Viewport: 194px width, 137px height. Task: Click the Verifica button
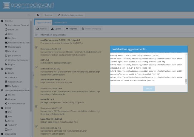[x=42, y=29]
